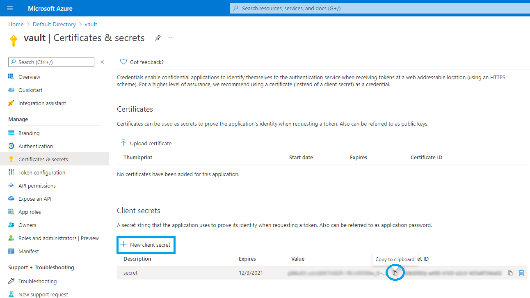530x298 pixels.
Task: Click the Value column header
Action: pyautogui.click(x=298, y=259)
